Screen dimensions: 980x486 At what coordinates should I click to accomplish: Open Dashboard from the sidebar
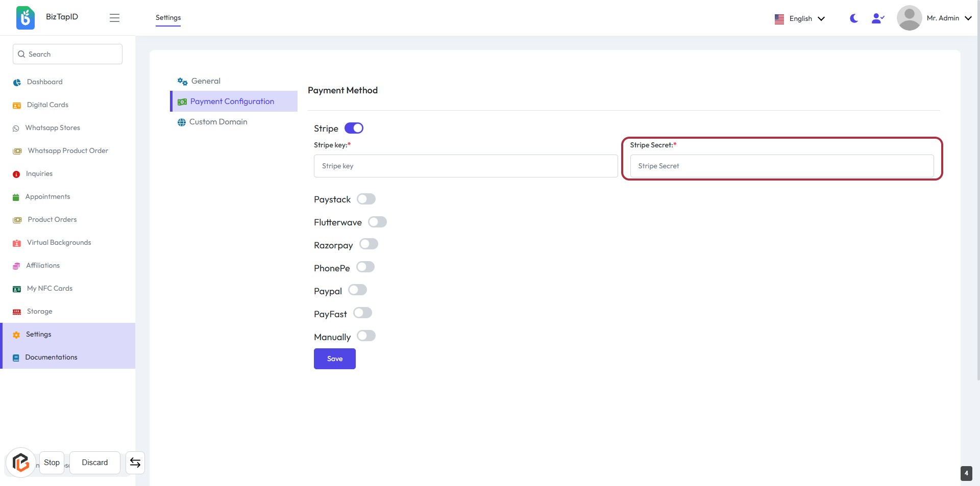point(44,82)
